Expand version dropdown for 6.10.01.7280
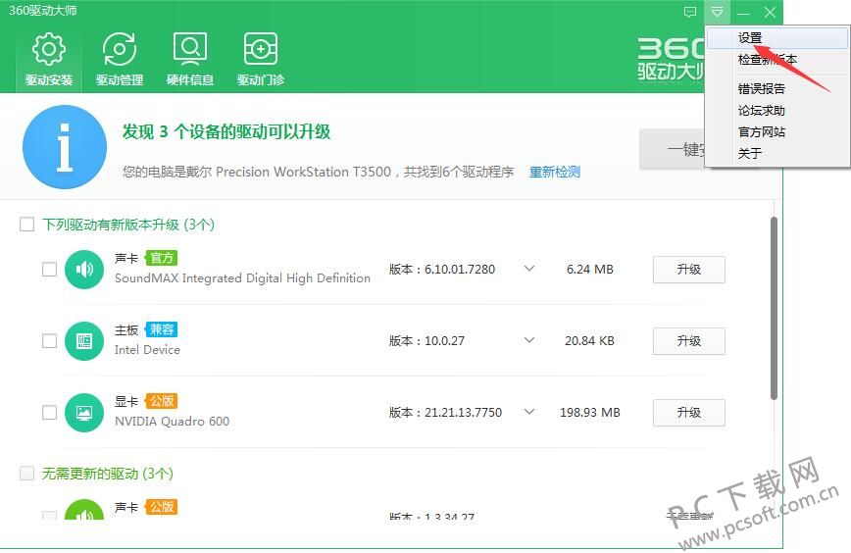851x553 pixels. point(529,269)
